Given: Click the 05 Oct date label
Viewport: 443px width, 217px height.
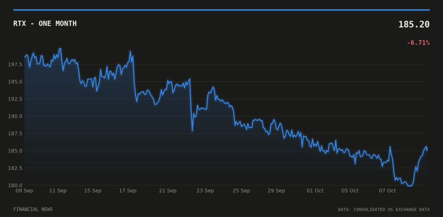Looking at the screenshot, I should 350,191.
